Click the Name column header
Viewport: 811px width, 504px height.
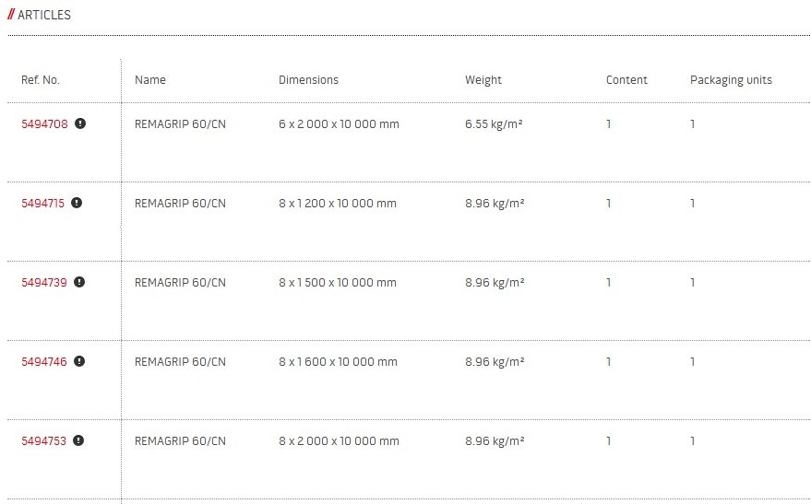(x=150, y=80)
